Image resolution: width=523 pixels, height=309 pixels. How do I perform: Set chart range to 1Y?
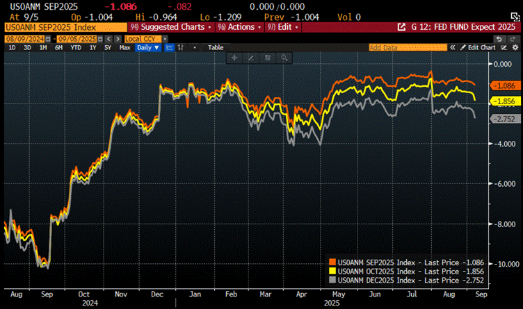click(x=92, y=48)
